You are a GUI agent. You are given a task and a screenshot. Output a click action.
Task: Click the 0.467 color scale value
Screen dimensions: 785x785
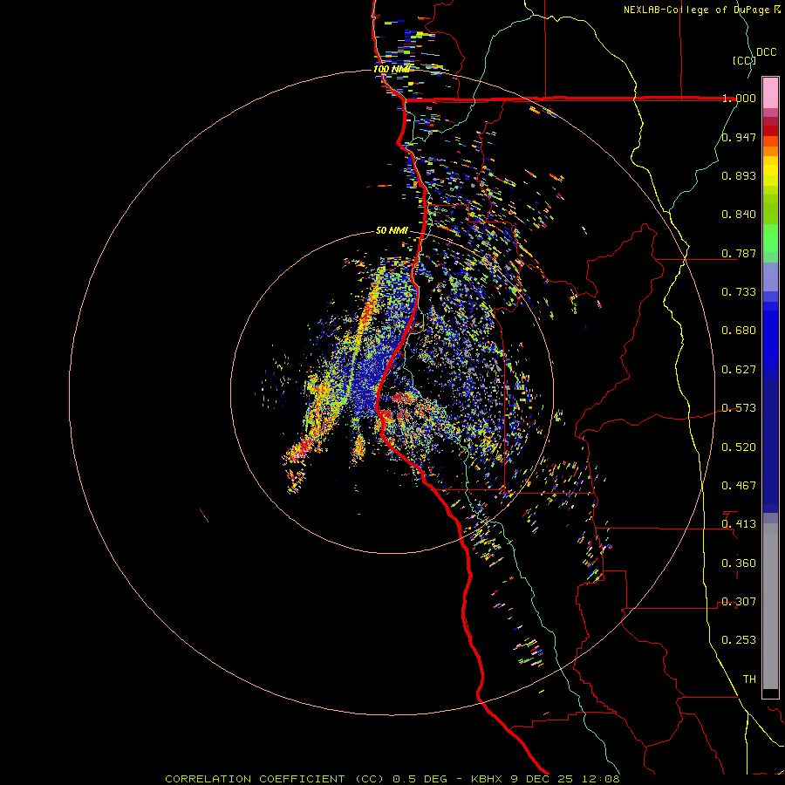(739, 486)
